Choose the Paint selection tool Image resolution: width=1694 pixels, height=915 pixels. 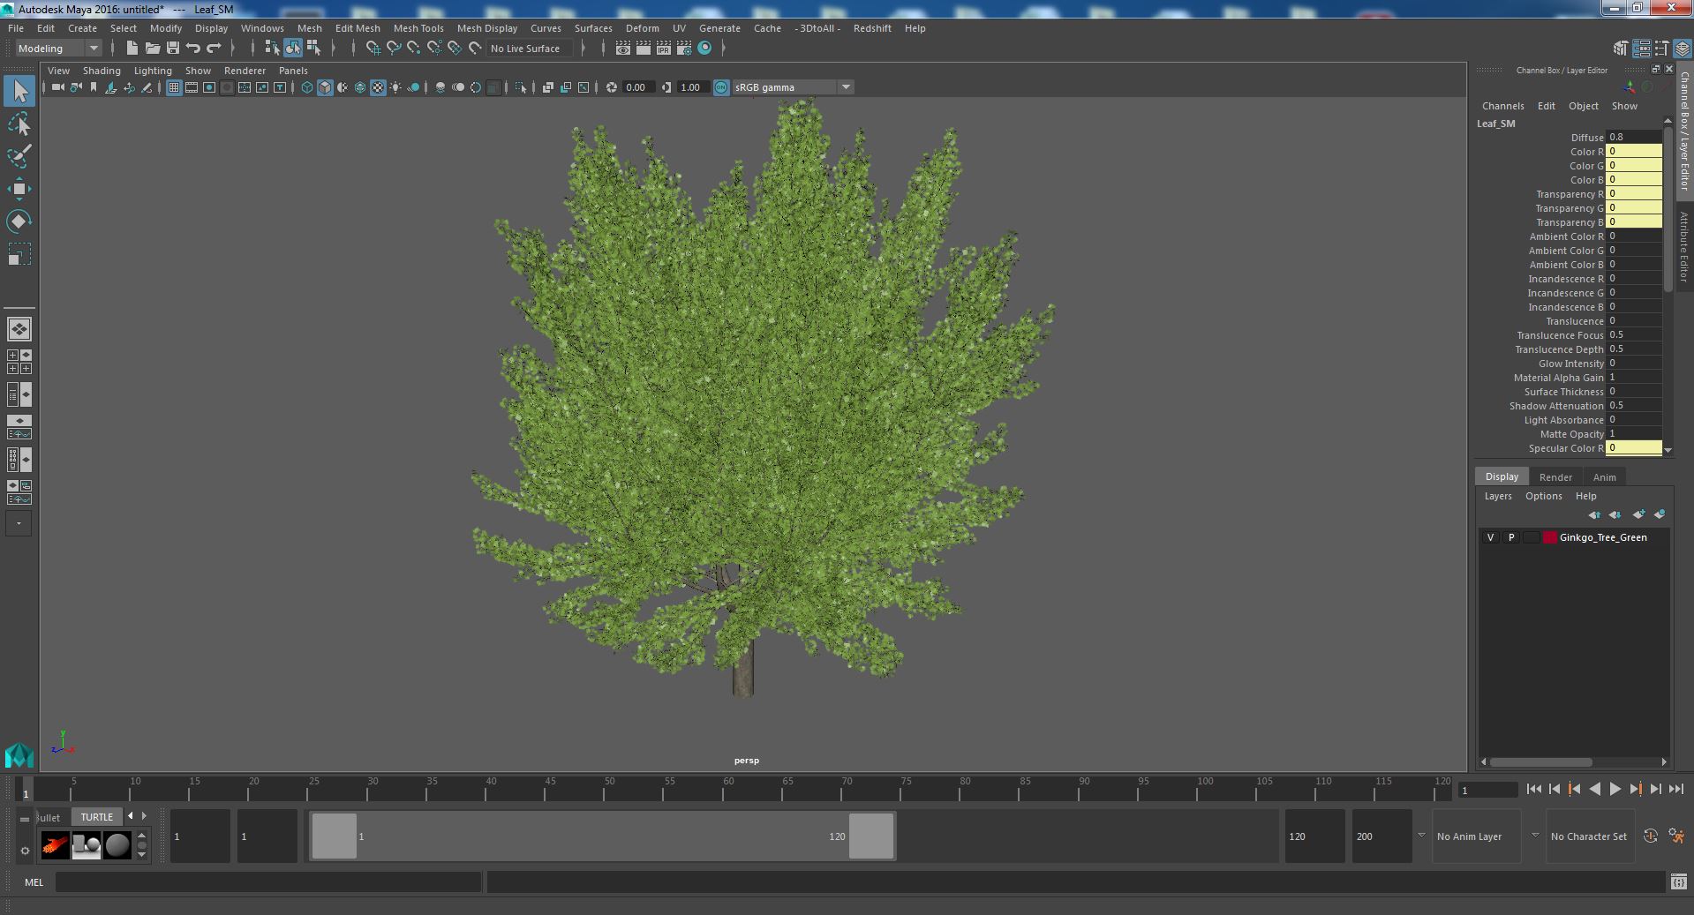coord(19,156)
